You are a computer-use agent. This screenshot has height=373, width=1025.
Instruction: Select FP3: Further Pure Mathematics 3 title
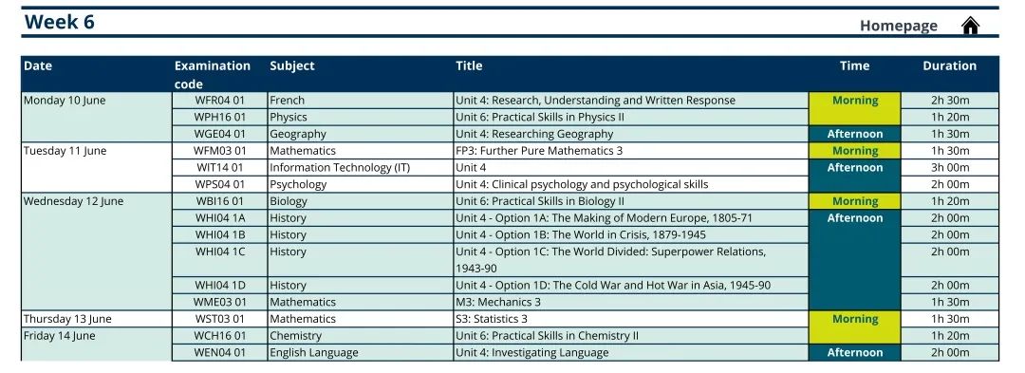click(x=539, y=150)
